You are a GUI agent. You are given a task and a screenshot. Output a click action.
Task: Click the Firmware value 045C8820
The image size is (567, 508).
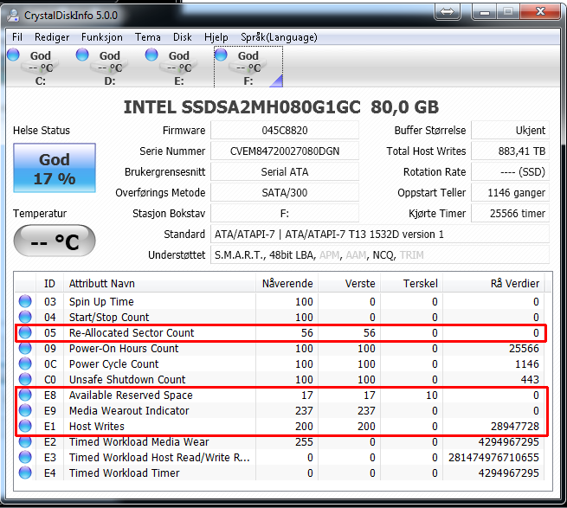(285, 130)
